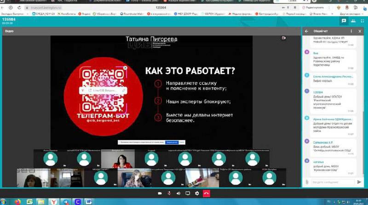
Task: Open conference settings gear
Action: (197, 193)
